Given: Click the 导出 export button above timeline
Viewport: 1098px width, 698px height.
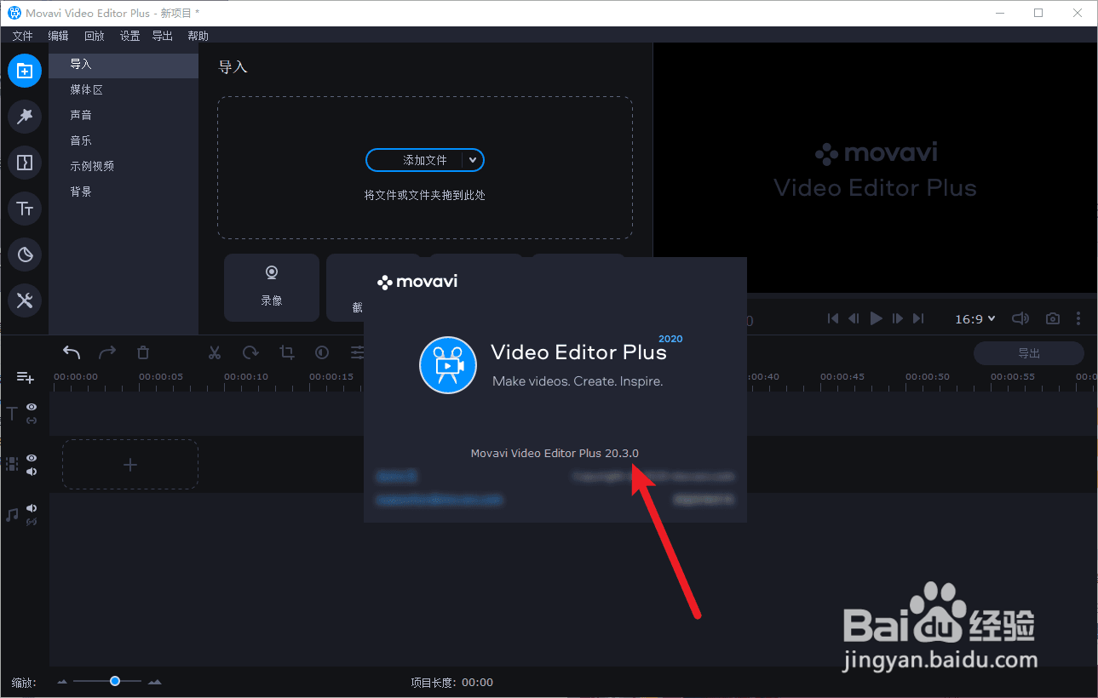Looking at the screenshot, I should point(1029,353).
